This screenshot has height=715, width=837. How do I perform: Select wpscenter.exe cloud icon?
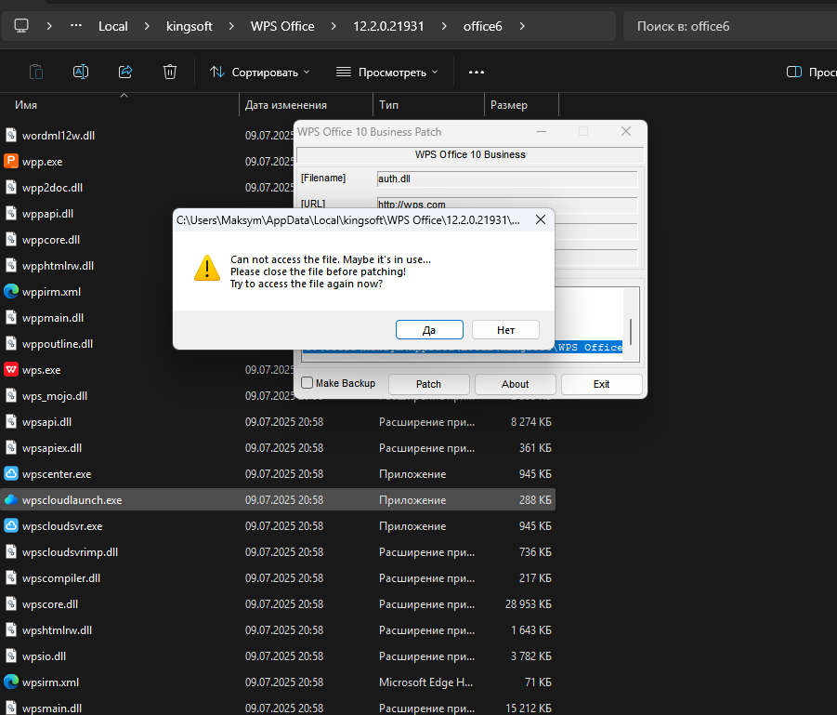click(x=10, y=473)
